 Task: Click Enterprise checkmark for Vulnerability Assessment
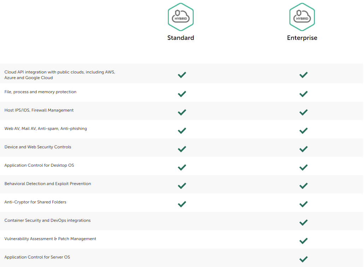click(303, 241)
